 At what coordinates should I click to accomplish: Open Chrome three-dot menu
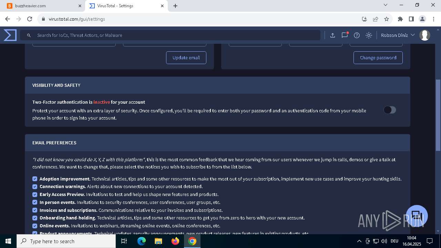pyautogui.click(x=433, y=19)
